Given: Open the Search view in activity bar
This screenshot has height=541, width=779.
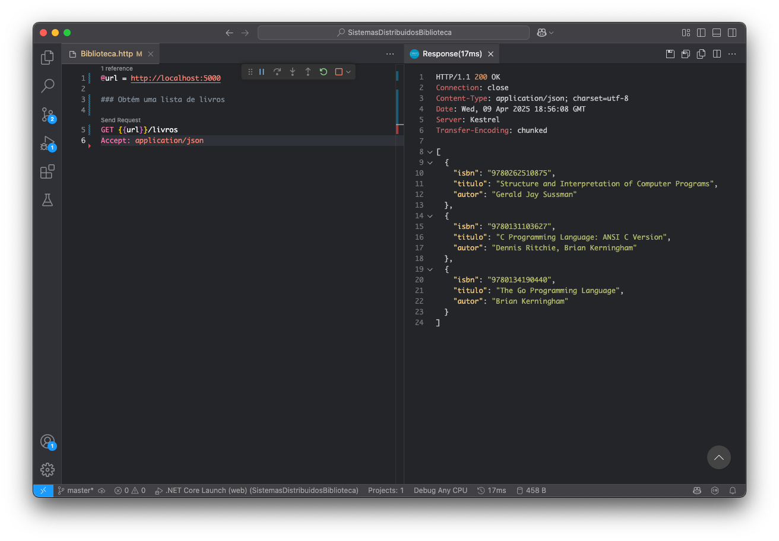Looking at the screenshot, I should (47, 86).
